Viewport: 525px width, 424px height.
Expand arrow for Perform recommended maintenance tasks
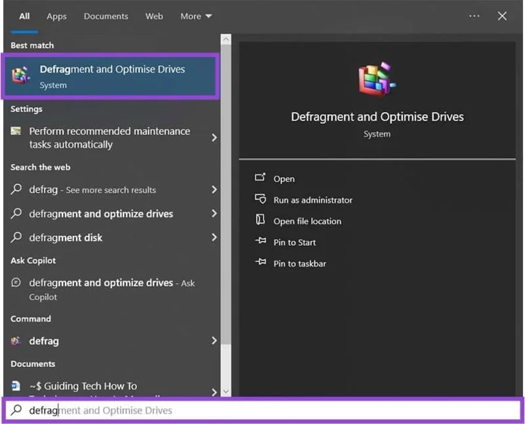coord(214,138)
